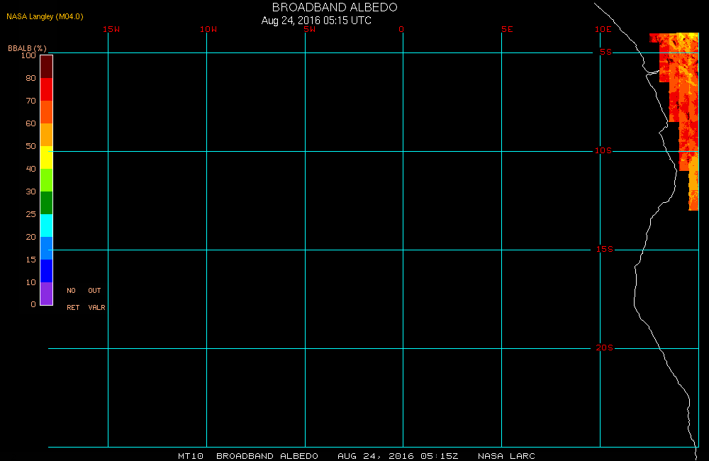This screenshot has width=709, height=461.
Task: Click the light blue 15-20% legend swatch
Action: click(47, 248)
